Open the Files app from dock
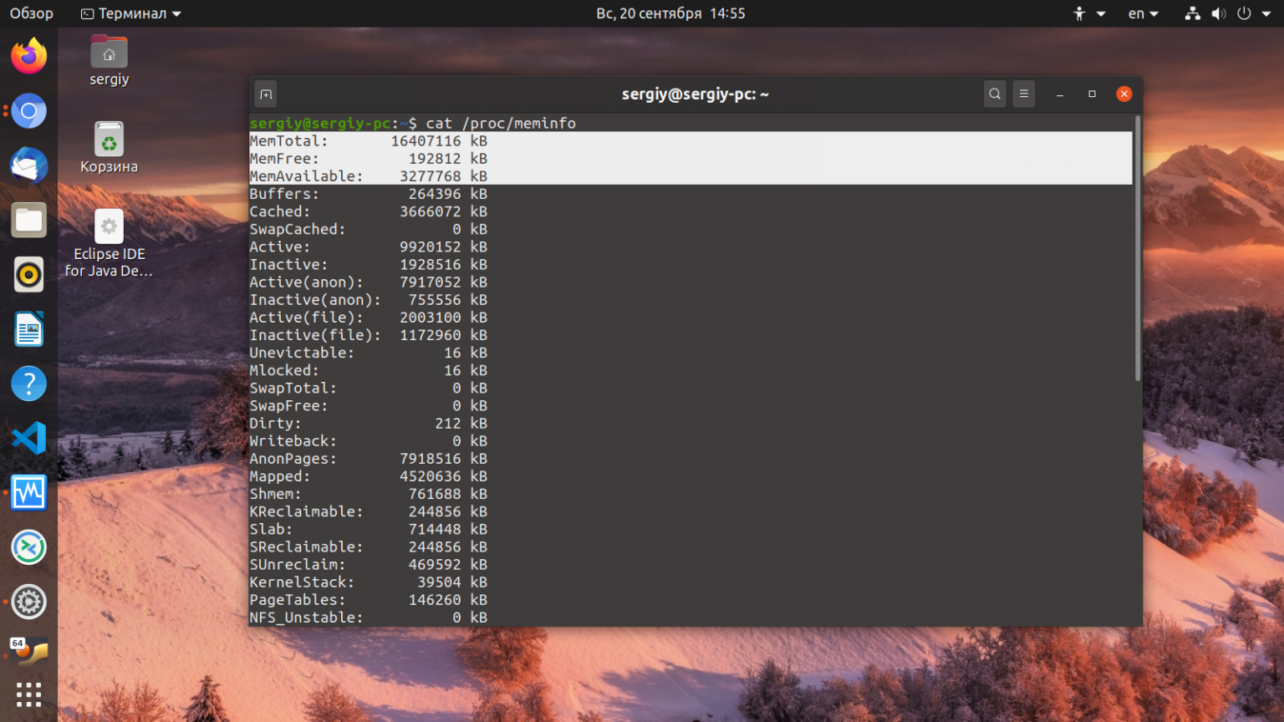This screenshot has height=722, width=1284. coord(29,220)
